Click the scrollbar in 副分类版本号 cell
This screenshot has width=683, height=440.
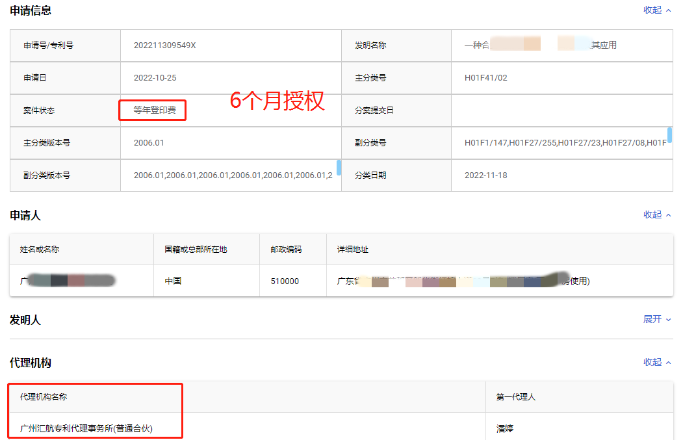(339, 168)
